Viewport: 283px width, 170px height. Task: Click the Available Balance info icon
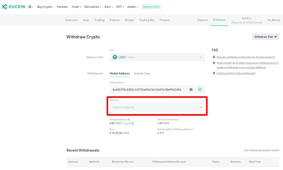(129, 120)
